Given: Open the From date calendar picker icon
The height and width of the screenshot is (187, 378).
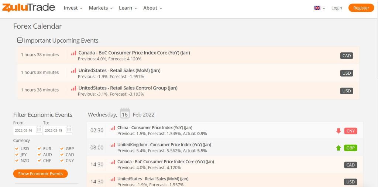Looking at the screenshot, I should coord(39,130).
